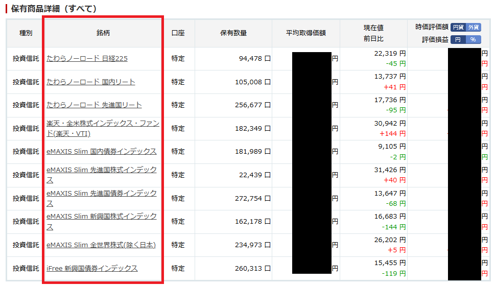496x285 pixels.
Task: Open たわらノーロード 日経225 fund link
Action: (x=87, y=59)
